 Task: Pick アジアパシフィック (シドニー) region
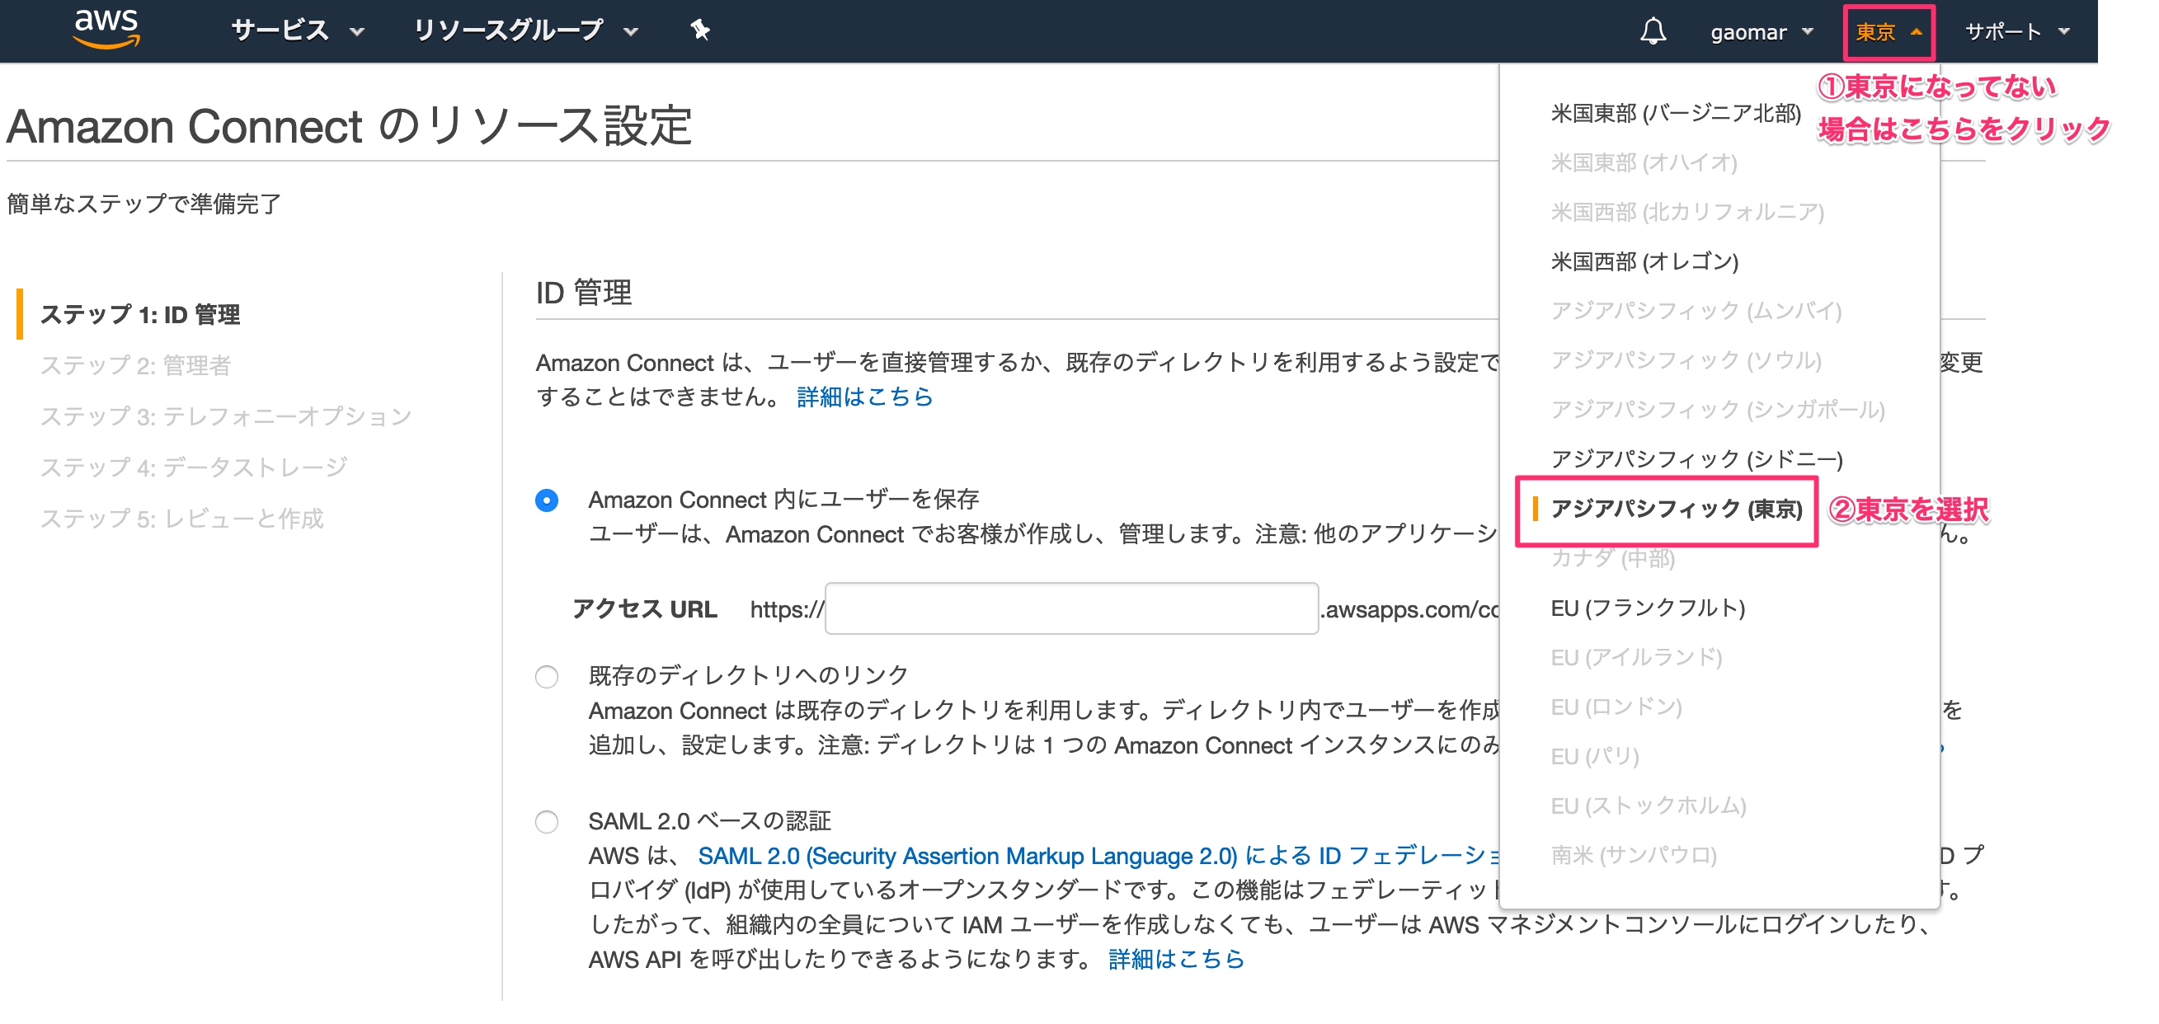point(1696,459)
